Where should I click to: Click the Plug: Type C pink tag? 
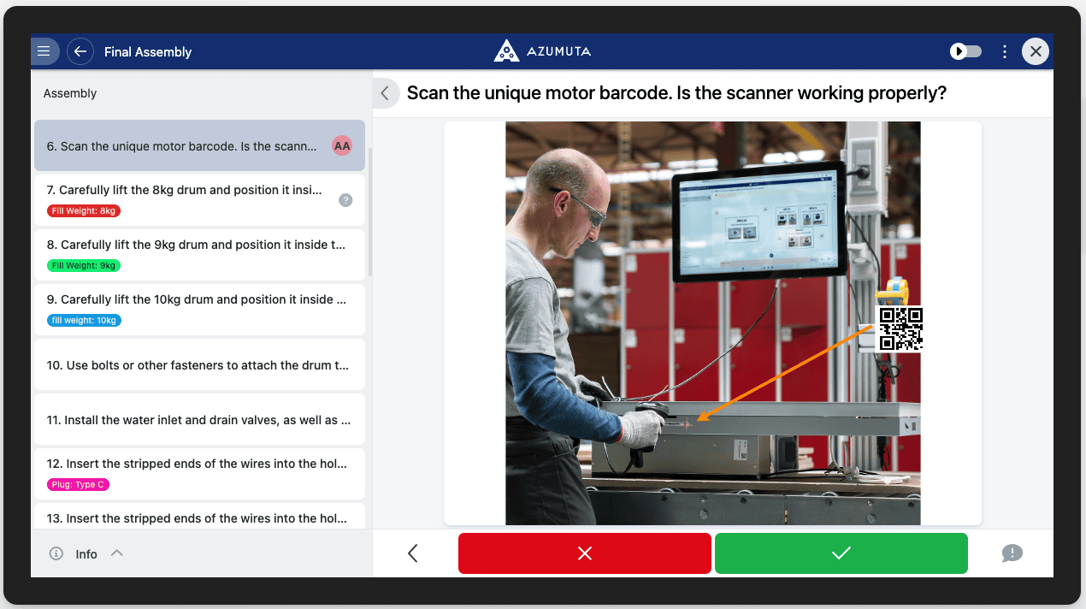[80, 485]
